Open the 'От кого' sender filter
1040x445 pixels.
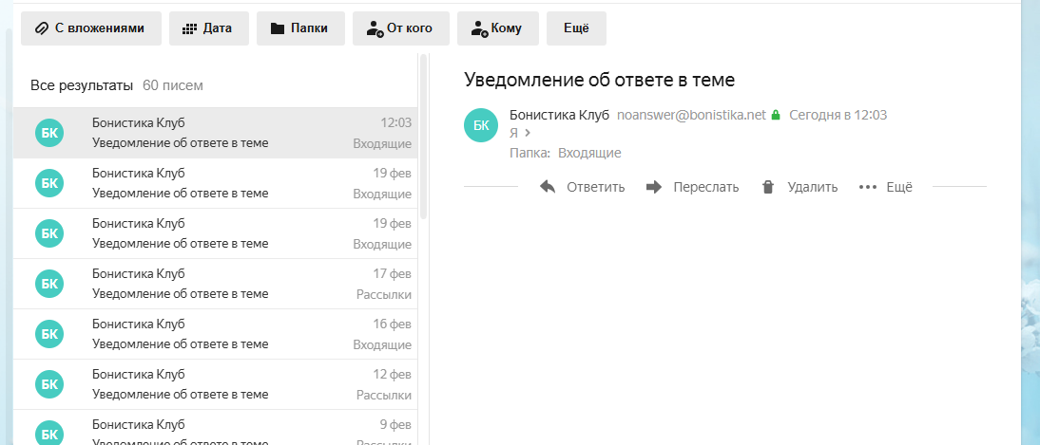399,28
